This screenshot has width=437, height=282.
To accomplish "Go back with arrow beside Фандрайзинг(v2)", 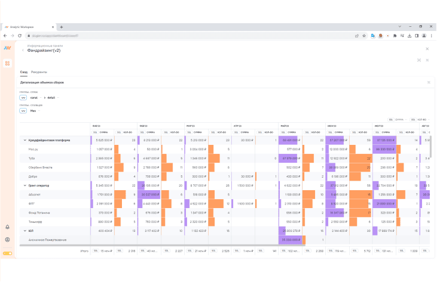I will click(x=23, y=50).
